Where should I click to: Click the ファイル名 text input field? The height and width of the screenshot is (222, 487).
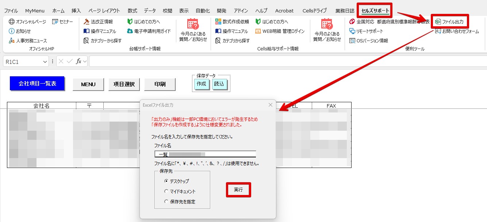(205, 154)
